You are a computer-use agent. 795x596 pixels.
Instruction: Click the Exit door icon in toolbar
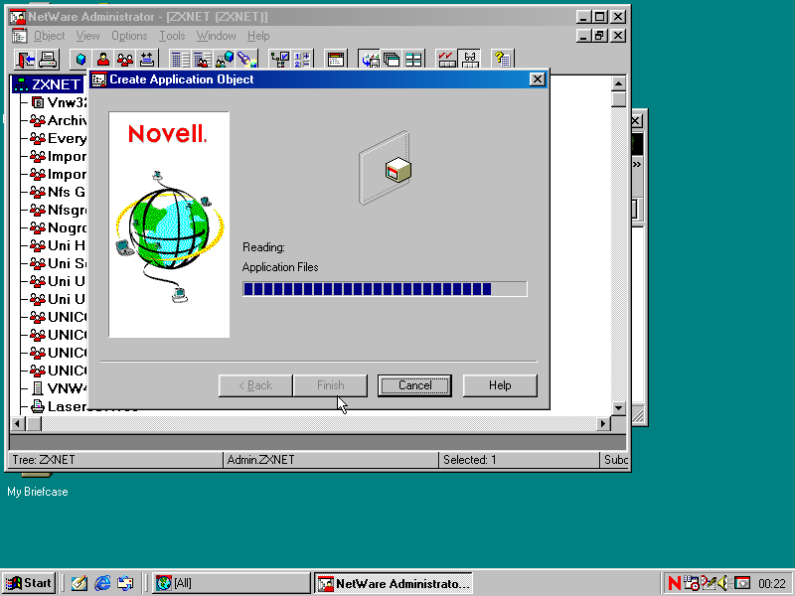coord(25,60)
